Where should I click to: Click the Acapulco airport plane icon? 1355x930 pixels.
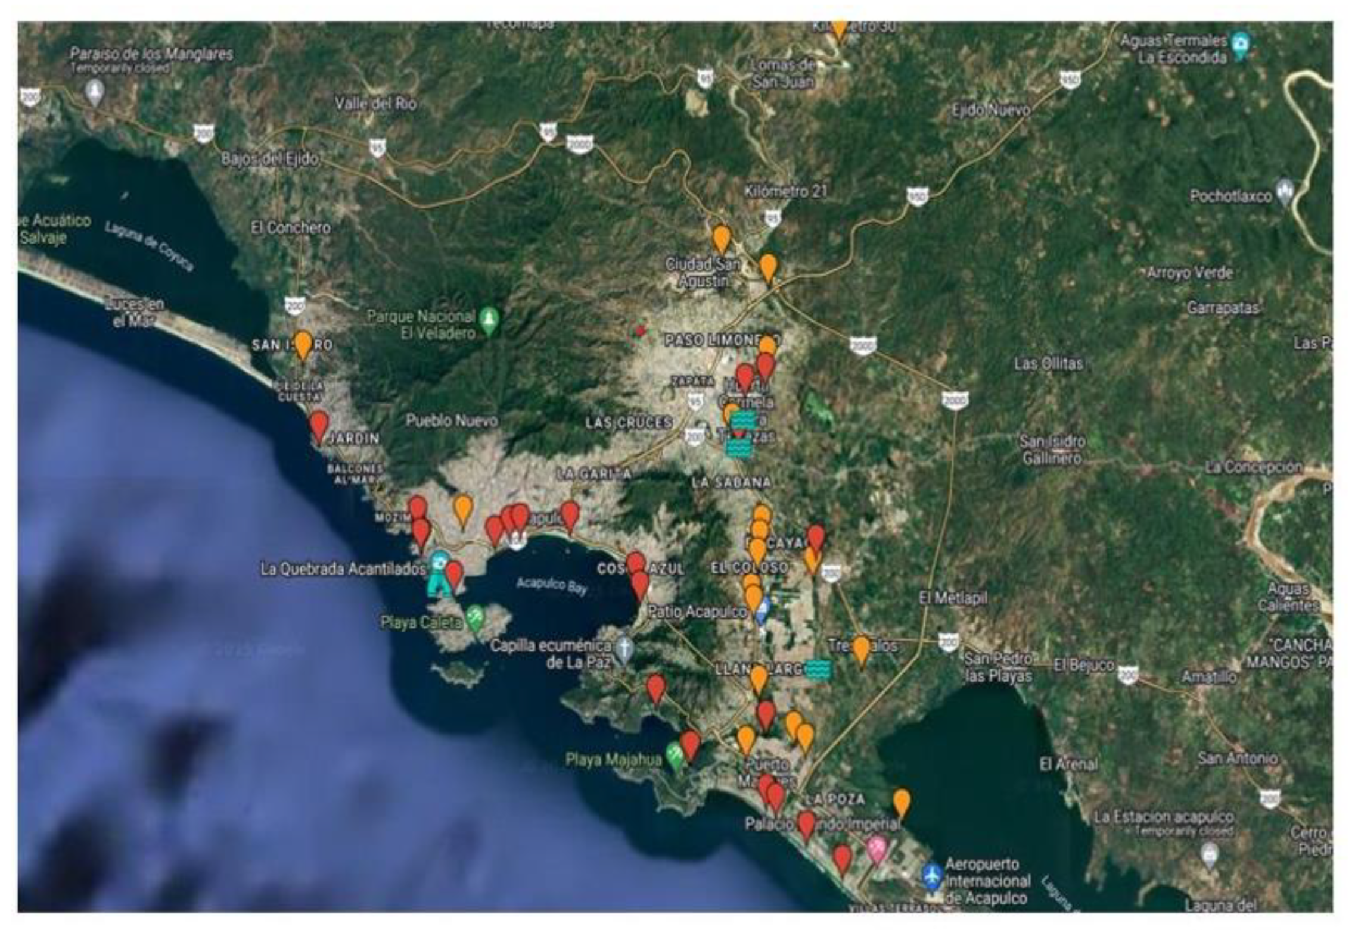point(932,876)
